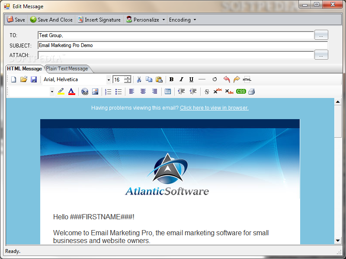The image size is (346, 259).
Task: Click the HTML source view icon
Action: 247,79
